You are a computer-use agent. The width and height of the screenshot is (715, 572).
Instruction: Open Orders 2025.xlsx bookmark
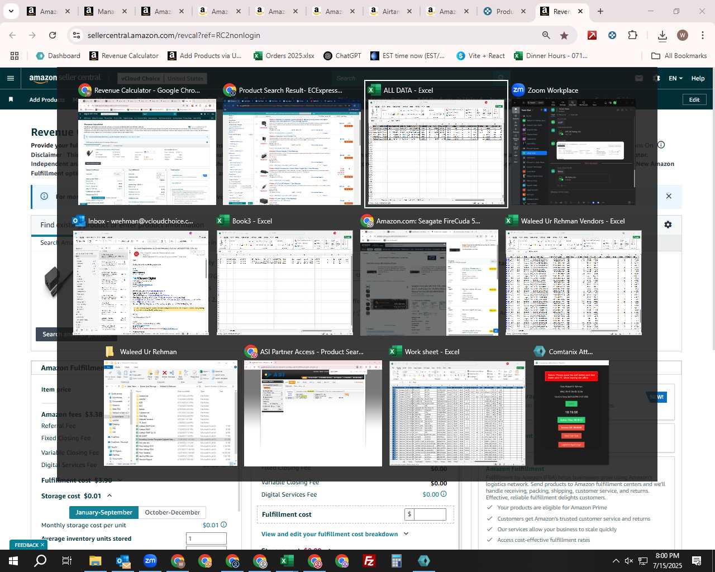pyautogui.click(x=284, y=56)
